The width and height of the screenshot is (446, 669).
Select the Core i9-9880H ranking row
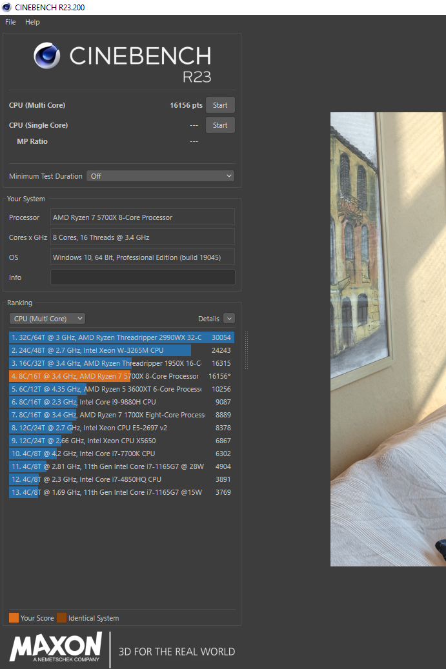(x=121, y=402)
